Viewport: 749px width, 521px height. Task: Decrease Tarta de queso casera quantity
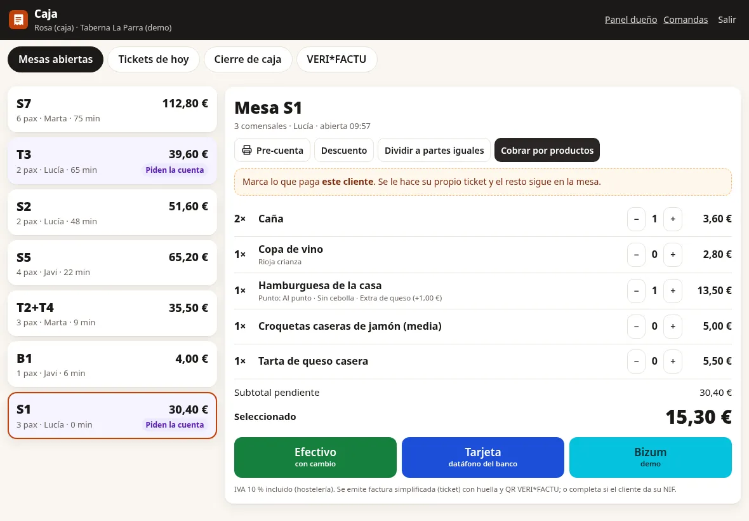tap(636, 362)
